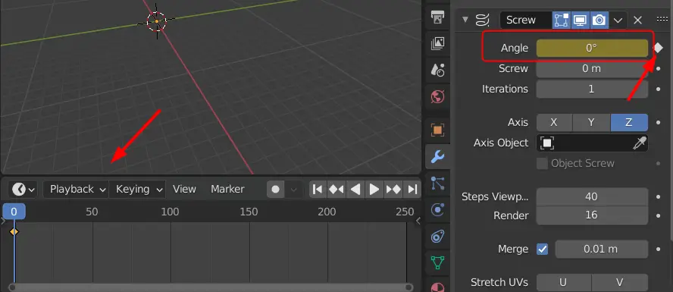The height and width of the screenshot is (292, 673).
Task: Click the Axis Object selector field
Action: tap(592, 143)
